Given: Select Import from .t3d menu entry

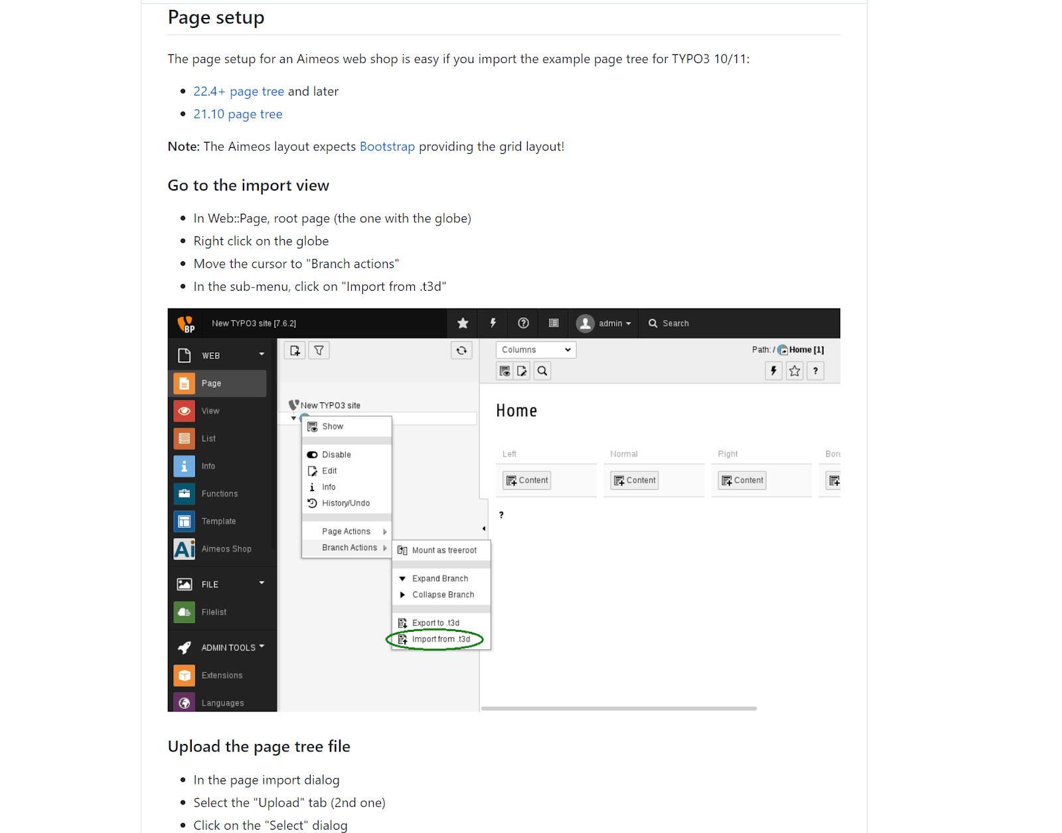Looking at the screenshot, I should [441, 639].
